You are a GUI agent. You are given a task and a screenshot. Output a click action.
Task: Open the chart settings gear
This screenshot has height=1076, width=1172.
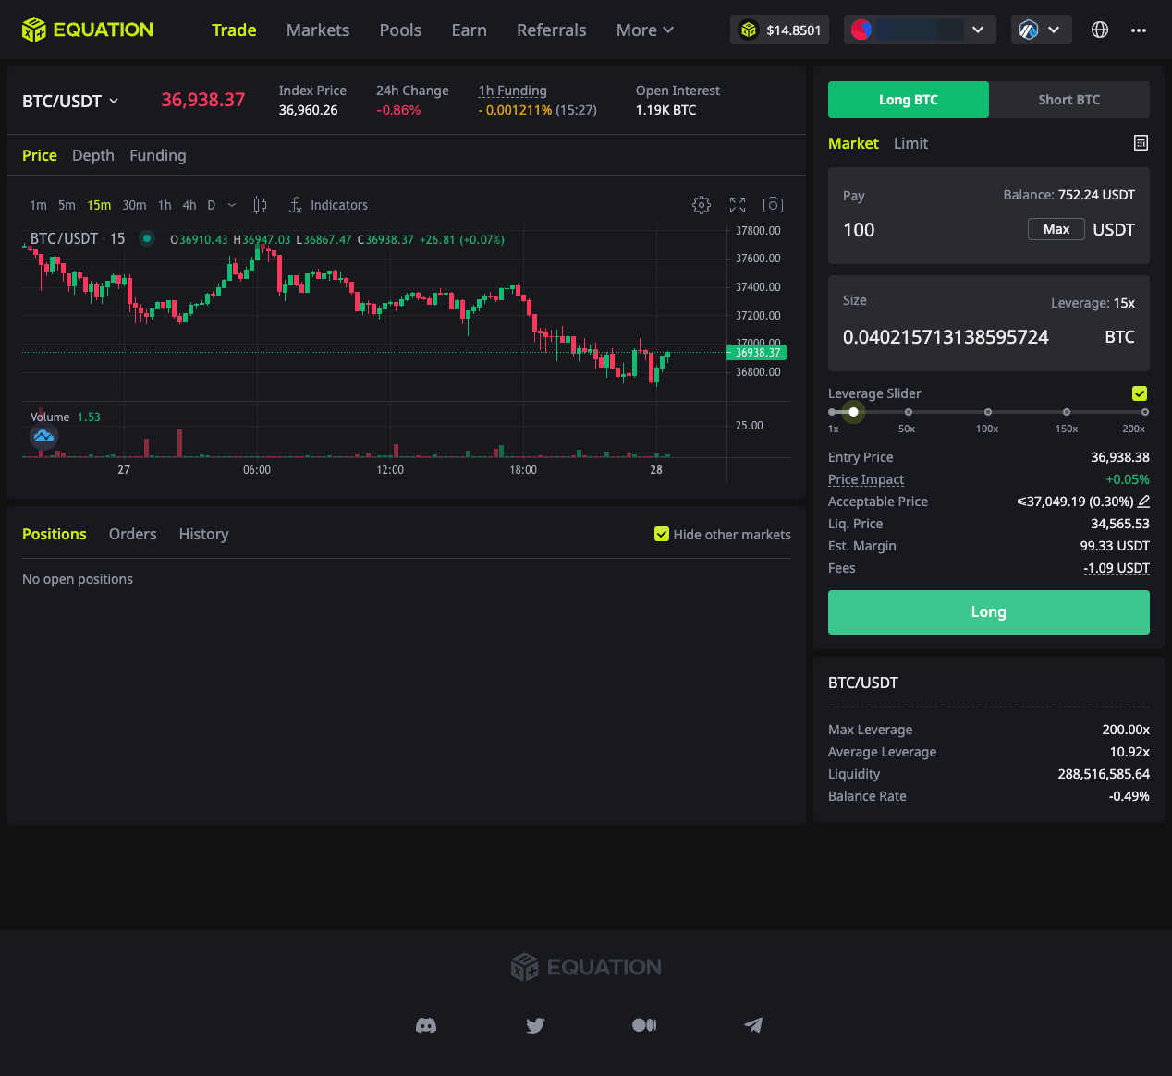(x=702, y=205)
